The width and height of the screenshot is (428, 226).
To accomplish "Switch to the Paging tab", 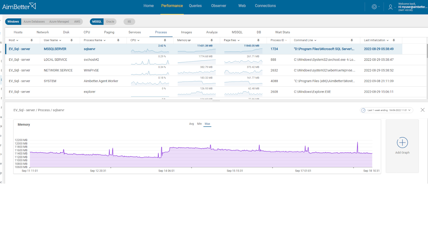I will click(x=109, y=32).
